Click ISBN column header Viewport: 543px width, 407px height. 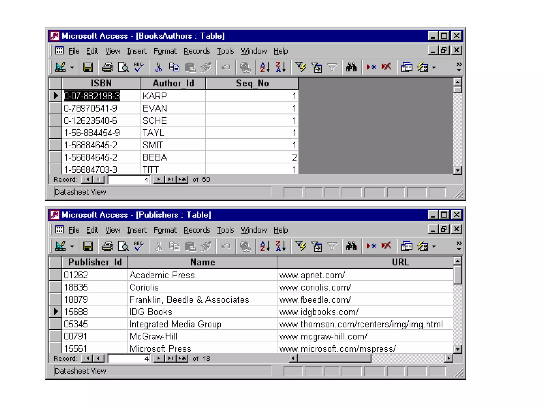[x=101, y=83]
